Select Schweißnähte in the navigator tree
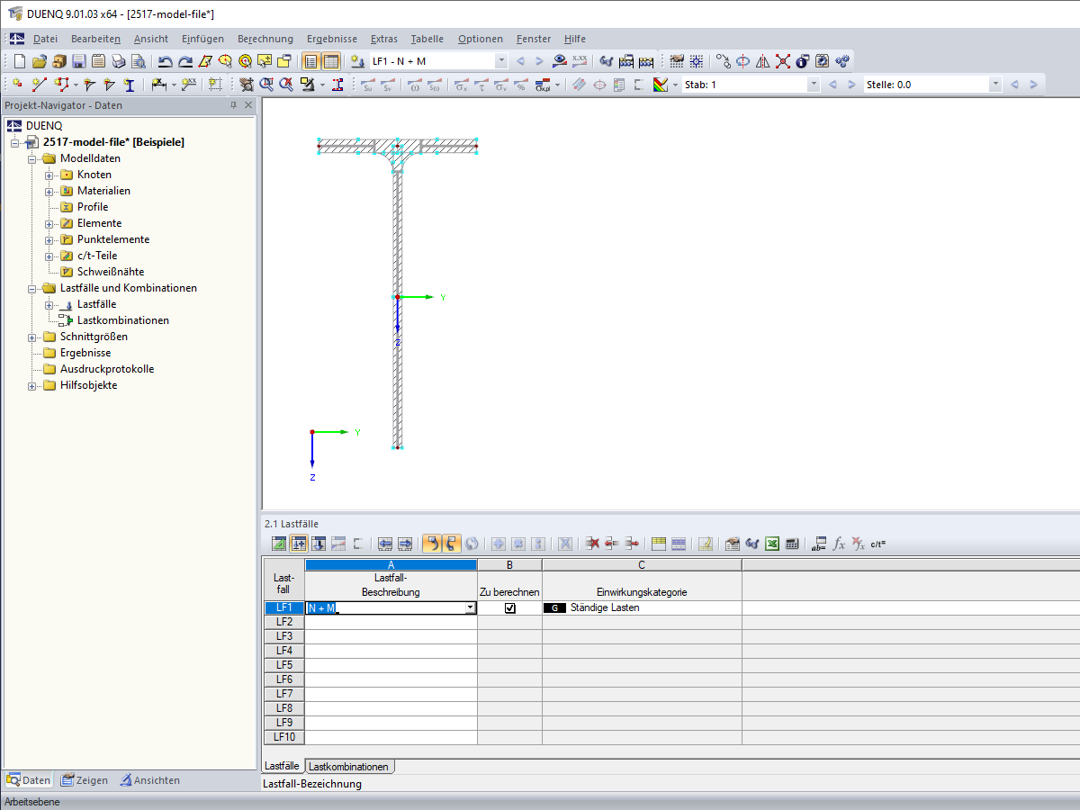 tap(111, 272)
